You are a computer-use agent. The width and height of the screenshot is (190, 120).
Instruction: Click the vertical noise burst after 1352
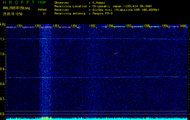[x=46, y=71]
